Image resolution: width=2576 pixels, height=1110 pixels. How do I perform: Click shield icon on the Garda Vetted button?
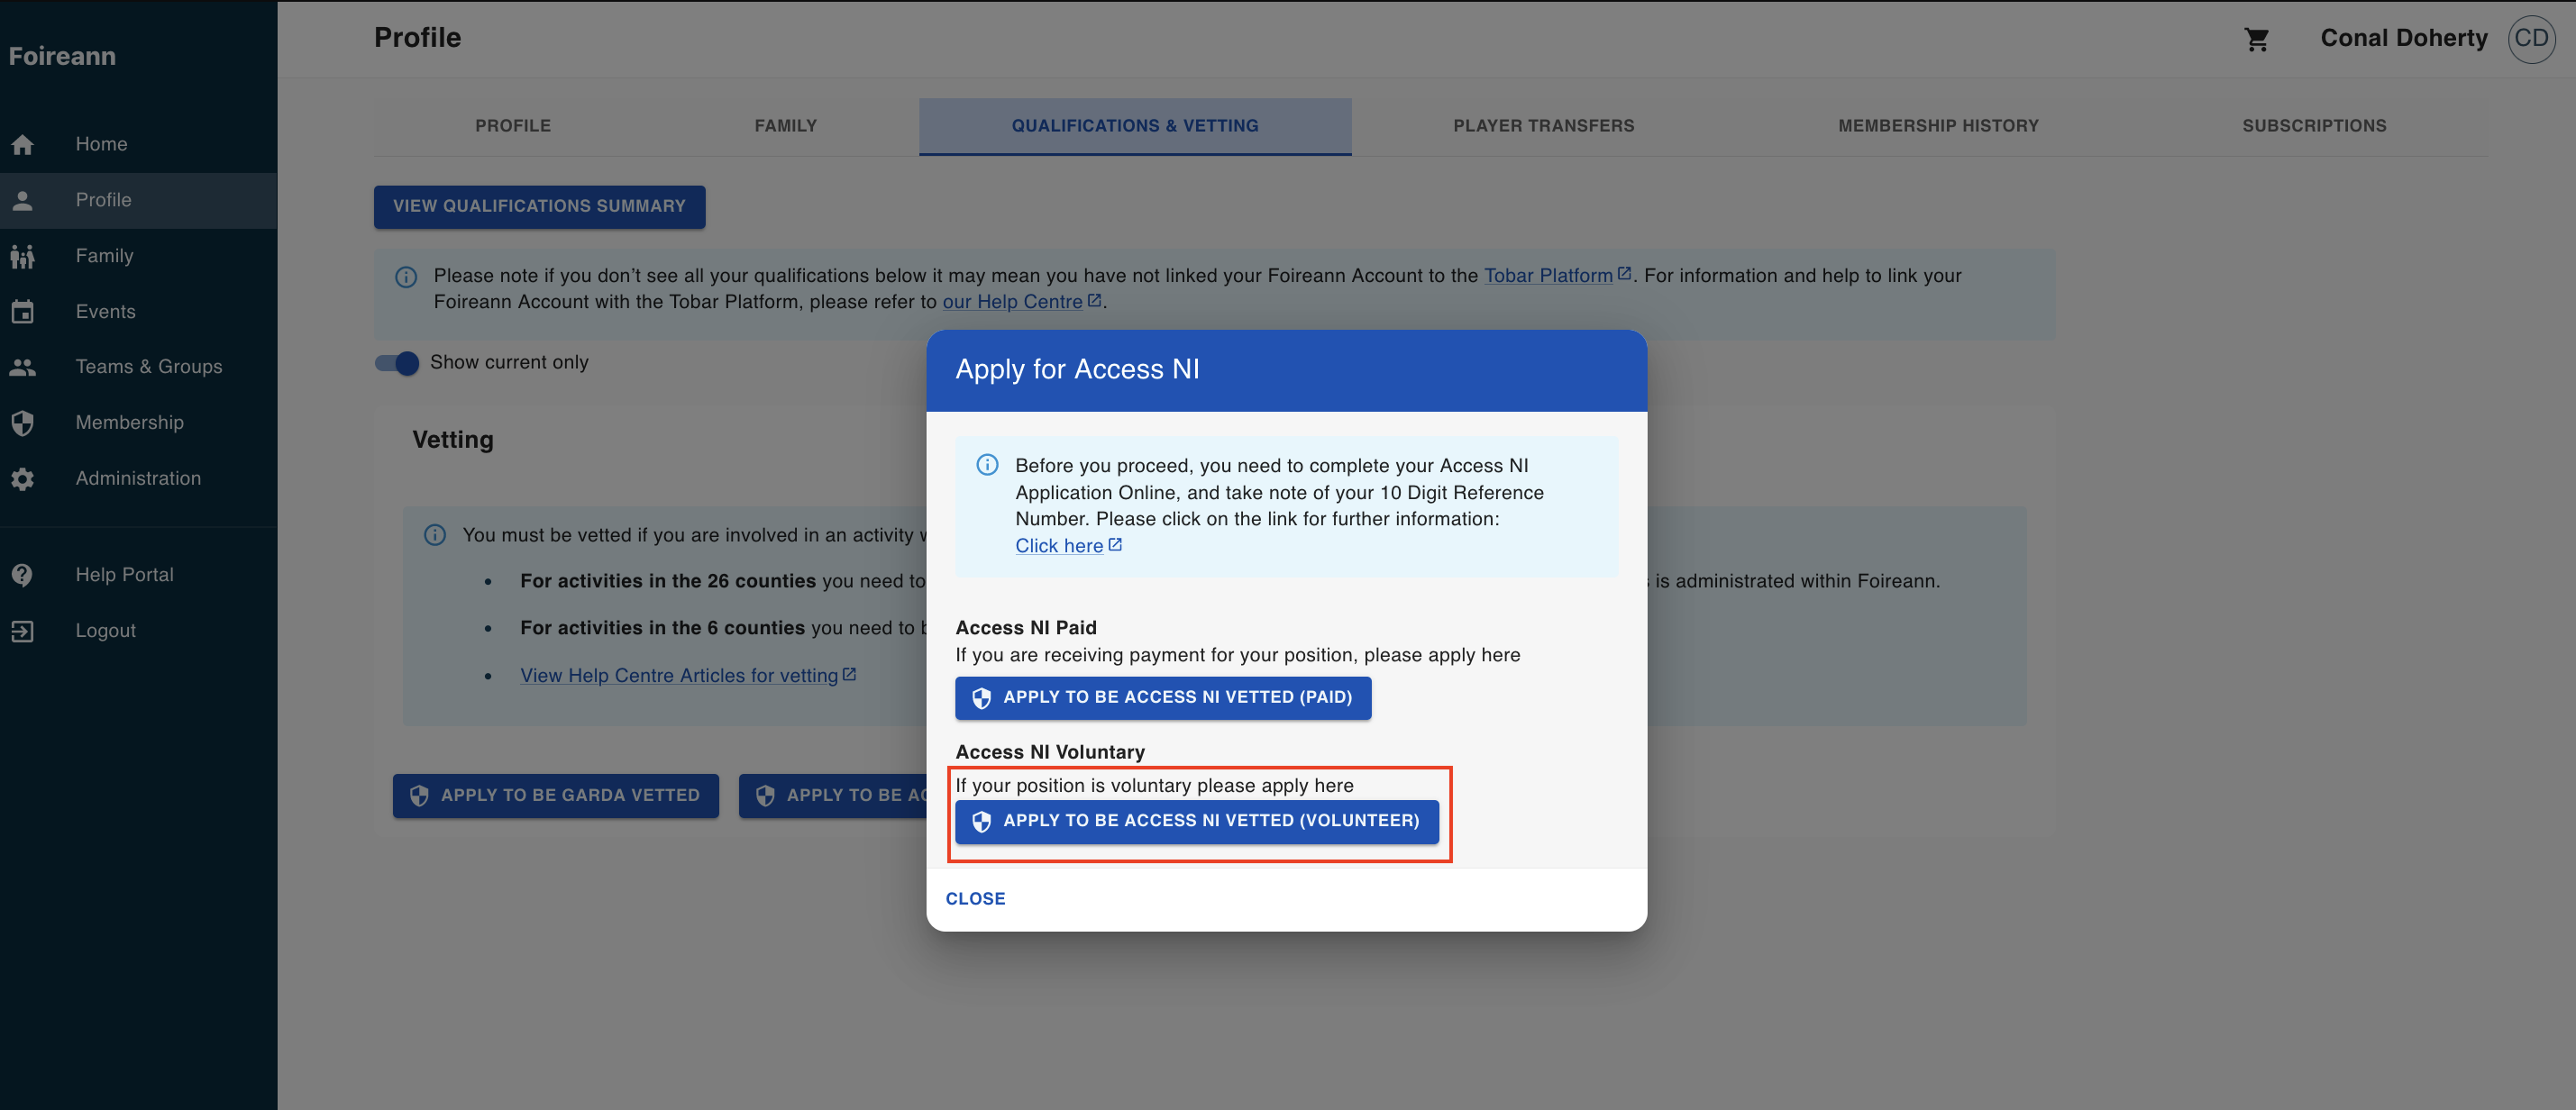click(419, 796)
